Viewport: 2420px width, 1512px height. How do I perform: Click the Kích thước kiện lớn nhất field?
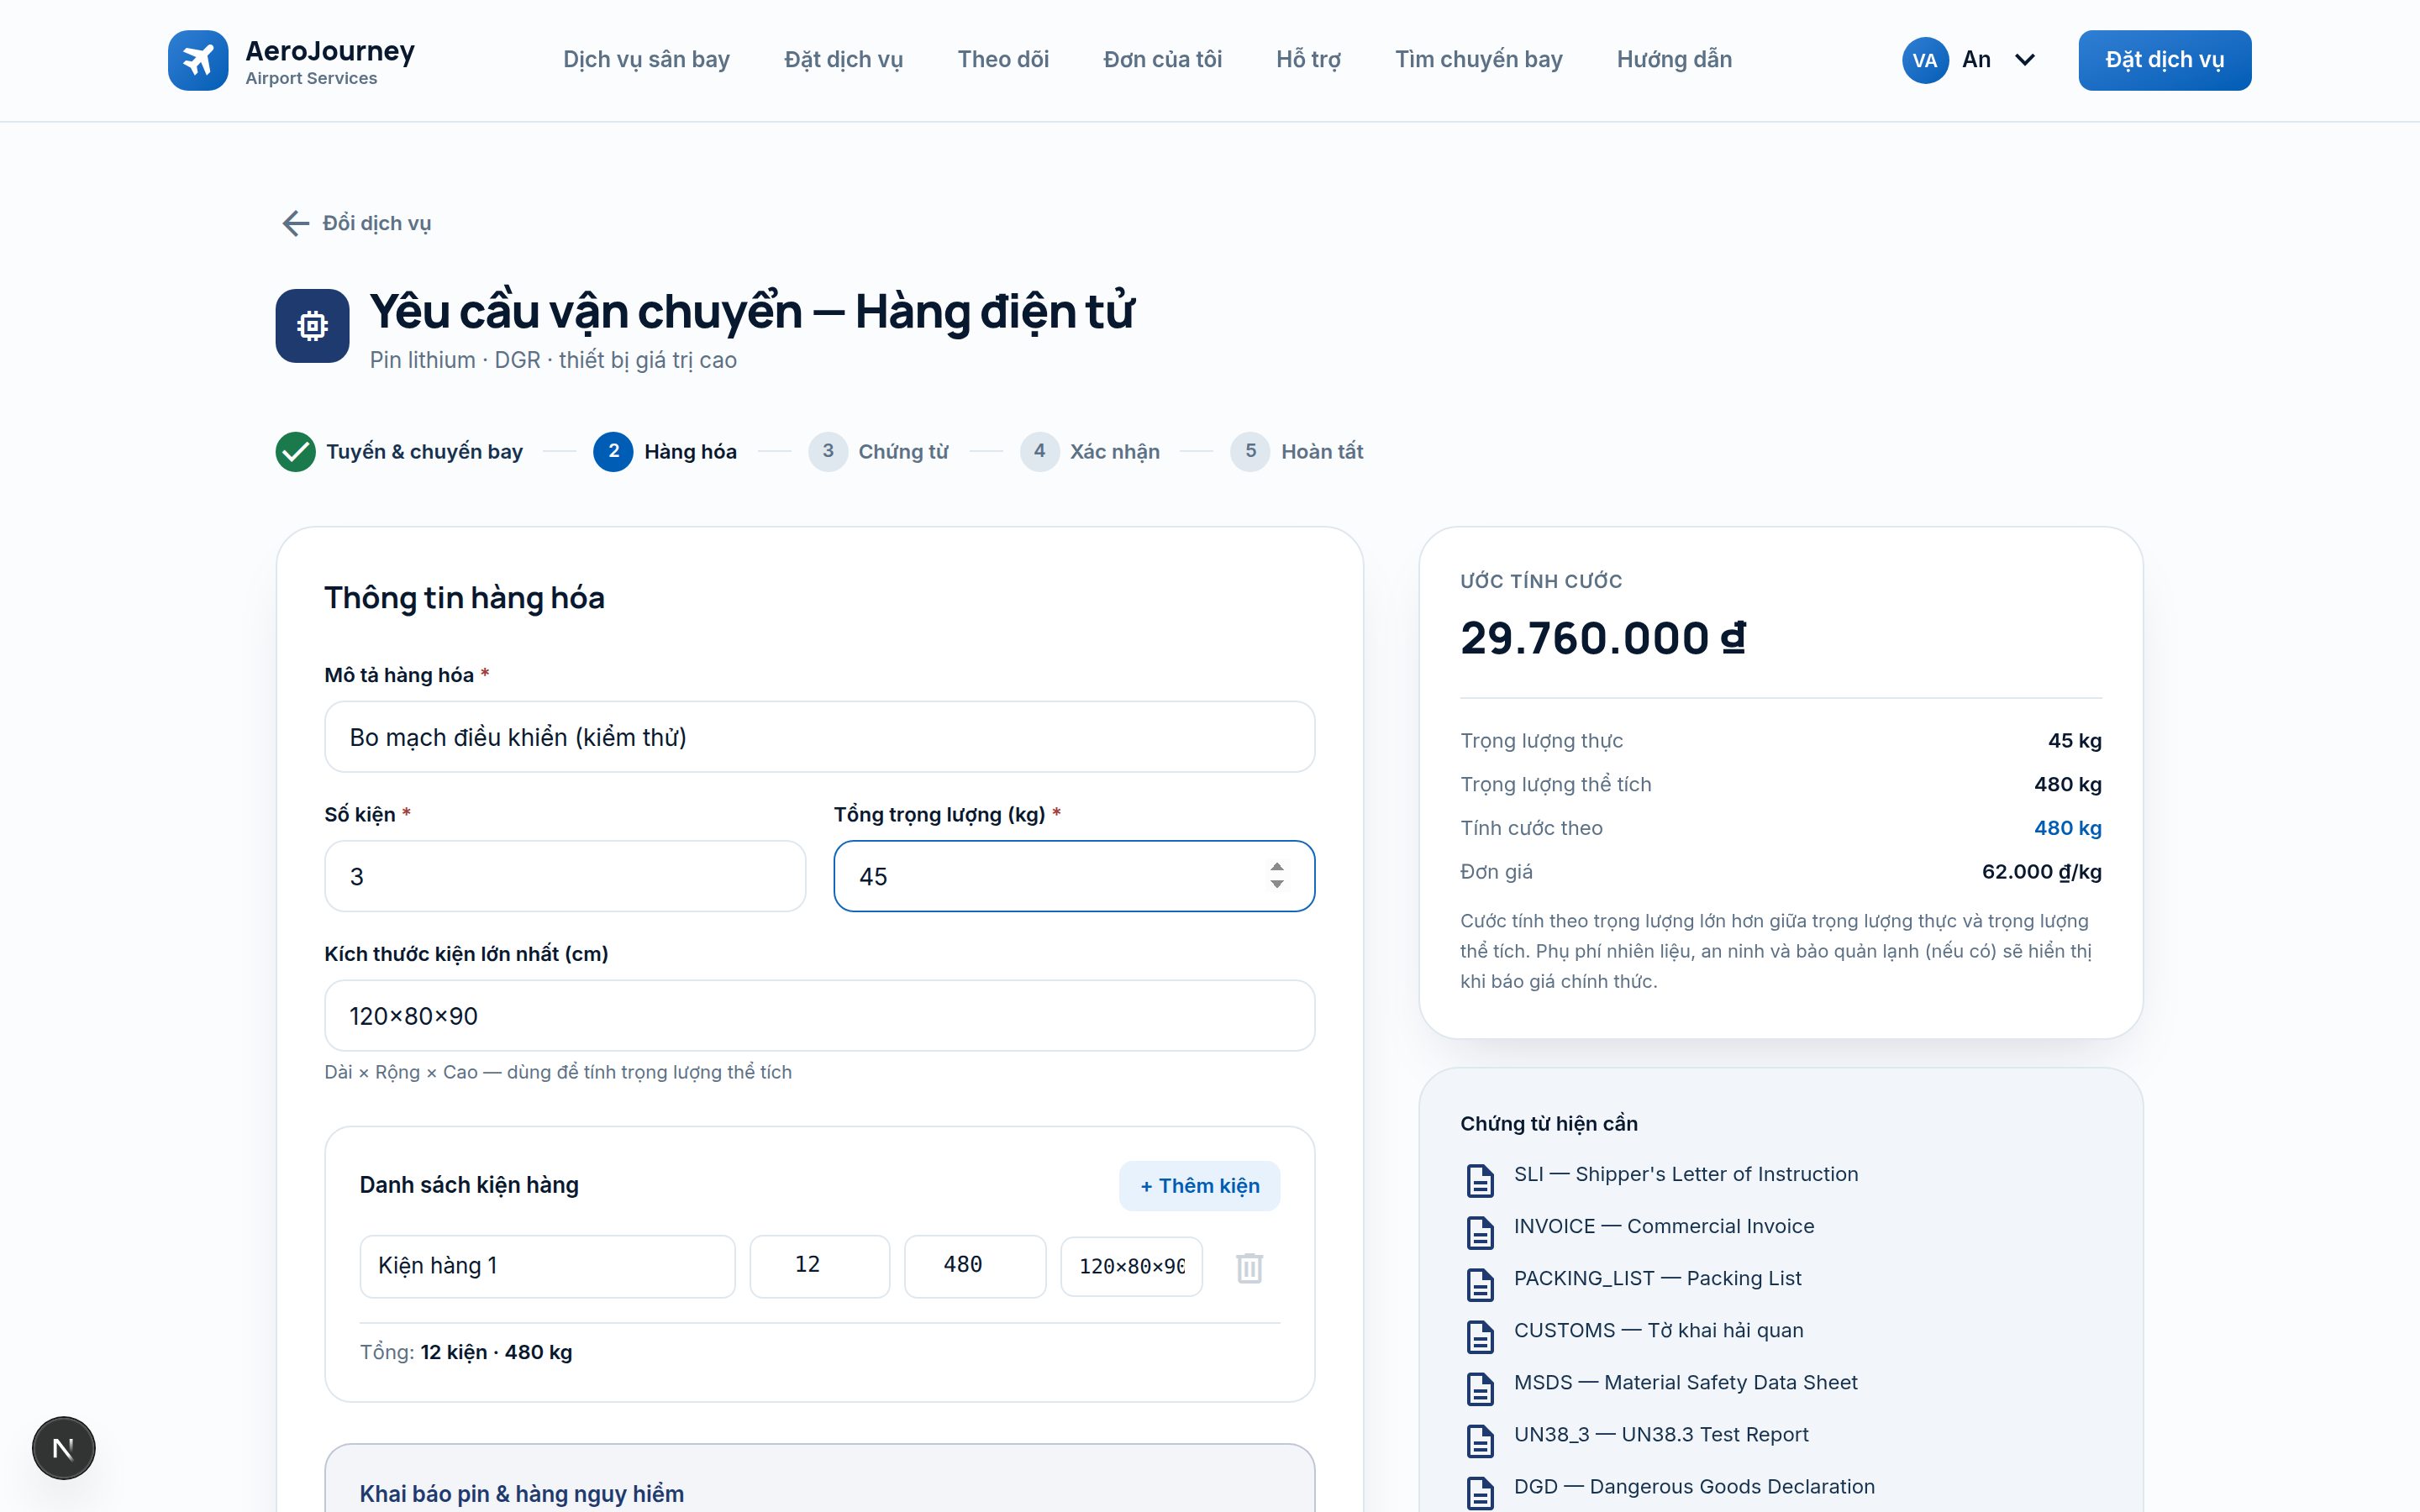coord(819,1016)
